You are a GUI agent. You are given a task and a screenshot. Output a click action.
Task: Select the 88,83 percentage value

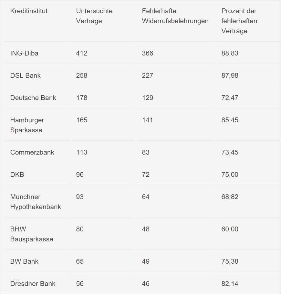pos(230,53)
